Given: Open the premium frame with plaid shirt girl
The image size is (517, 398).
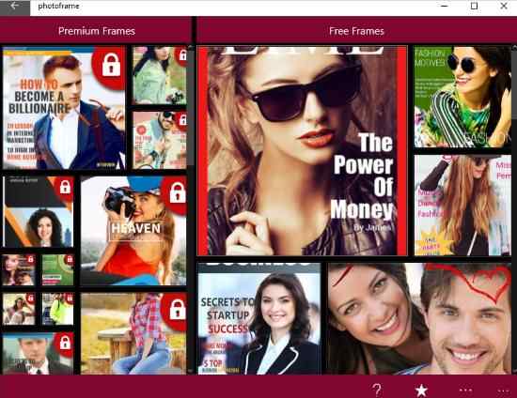Looking at the screenshot, I should 133,333.
